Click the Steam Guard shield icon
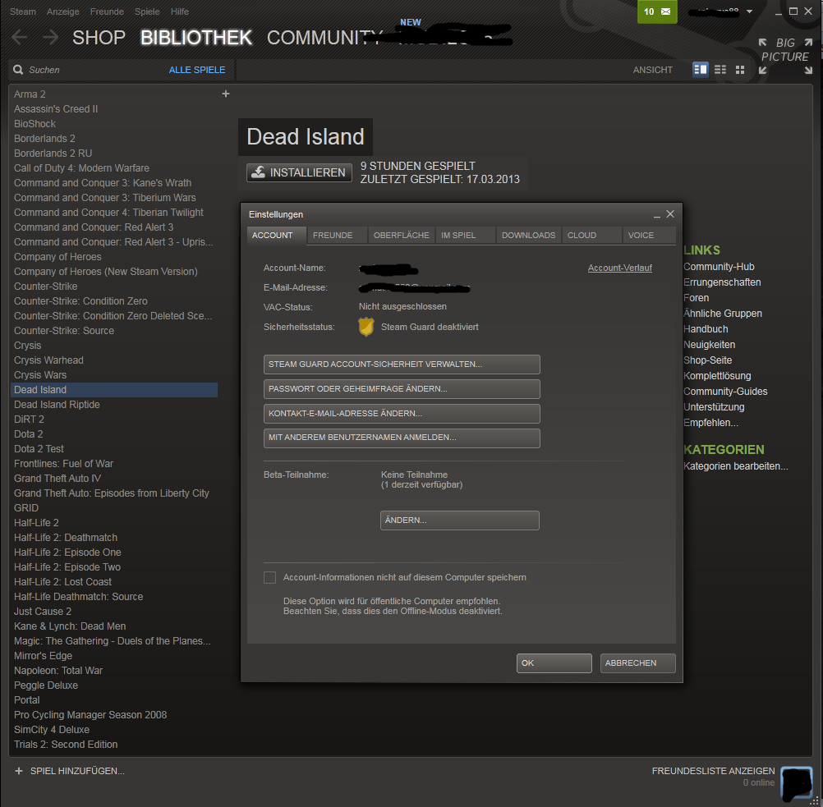This screenshot has height=807, width=823. click(366, 327)
